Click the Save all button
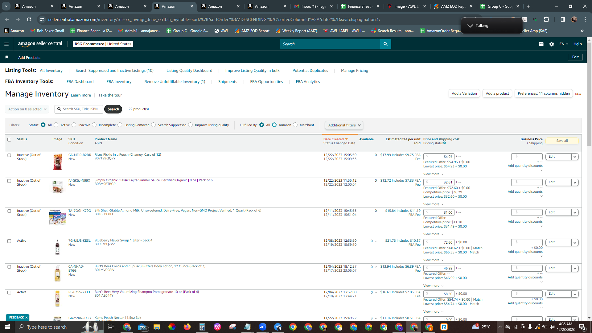The width and height of the screenshot is (592, 333). coord(562,141)
